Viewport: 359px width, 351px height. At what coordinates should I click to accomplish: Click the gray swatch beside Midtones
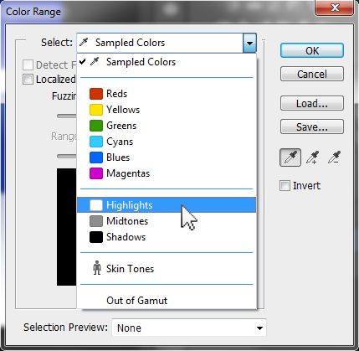[96, 221]
